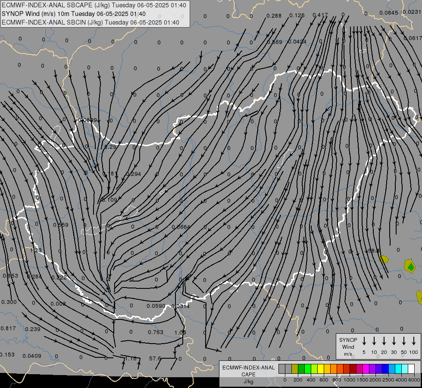Click the 5 m/s wind arrow in legend
Viewport: 422px width, 388px height.
point(364,341)
